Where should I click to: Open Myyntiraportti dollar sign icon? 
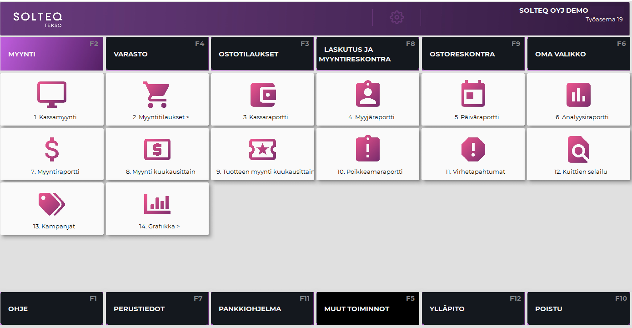pos(52,149)
